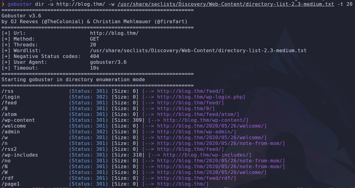Click the Negative Status codes value '404'
The height and width of the screenshot is (188, 355).
point(94,56)
